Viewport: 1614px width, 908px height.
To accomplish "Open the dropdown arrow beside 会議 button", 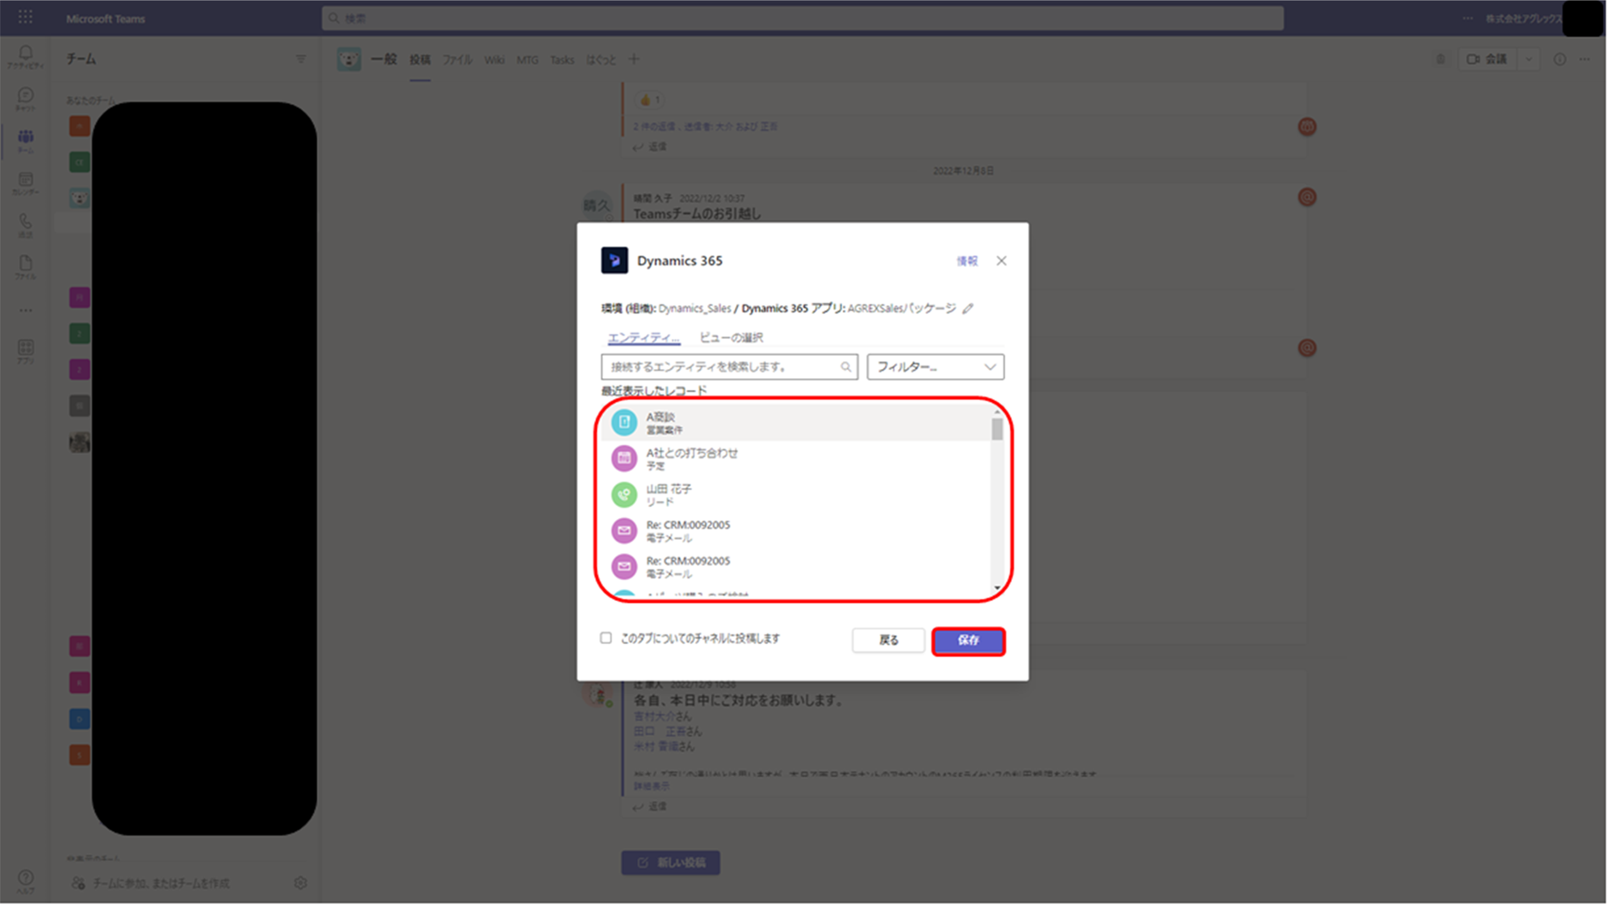I will tap(1530, 59).
